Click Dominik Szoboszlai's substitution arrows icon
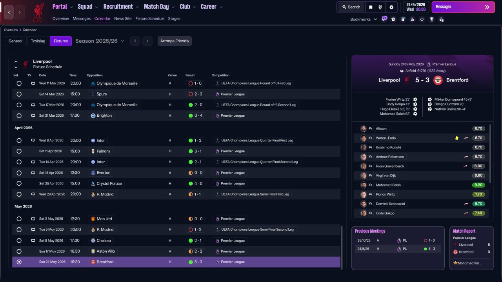 (x=466, y=204)
